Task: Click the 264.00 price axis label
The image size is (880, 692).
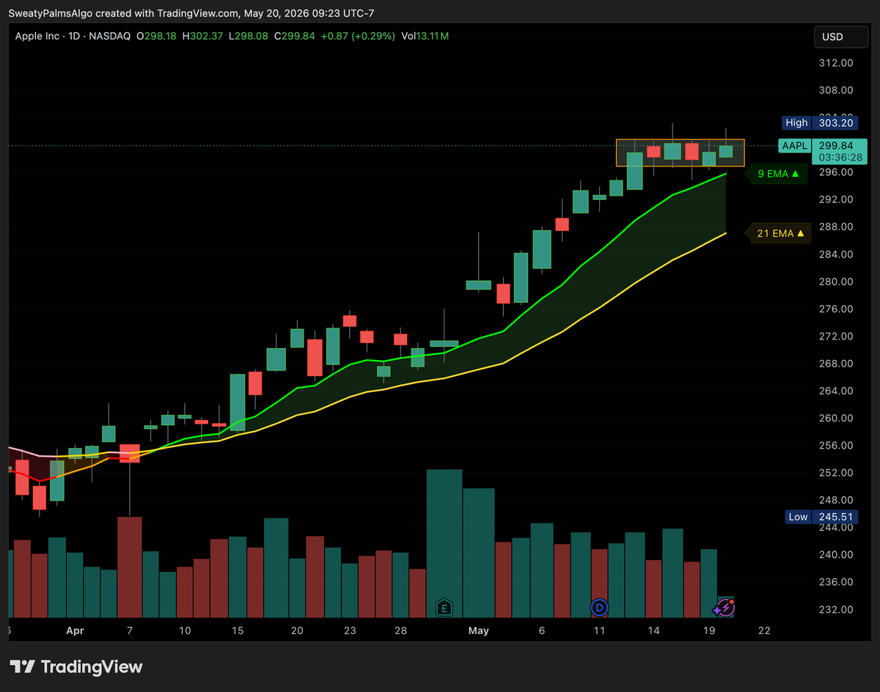Action: coord(835,391)
